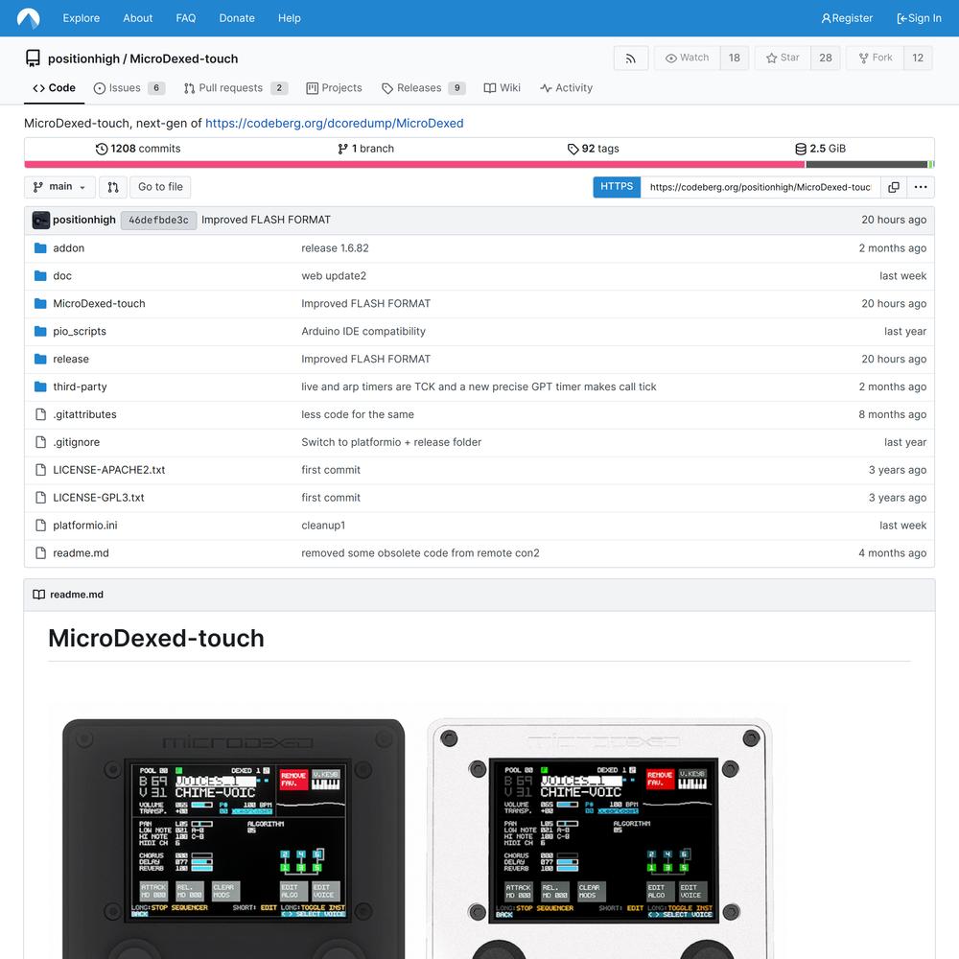Open FAQ in the top navigation

pos(186,18)
